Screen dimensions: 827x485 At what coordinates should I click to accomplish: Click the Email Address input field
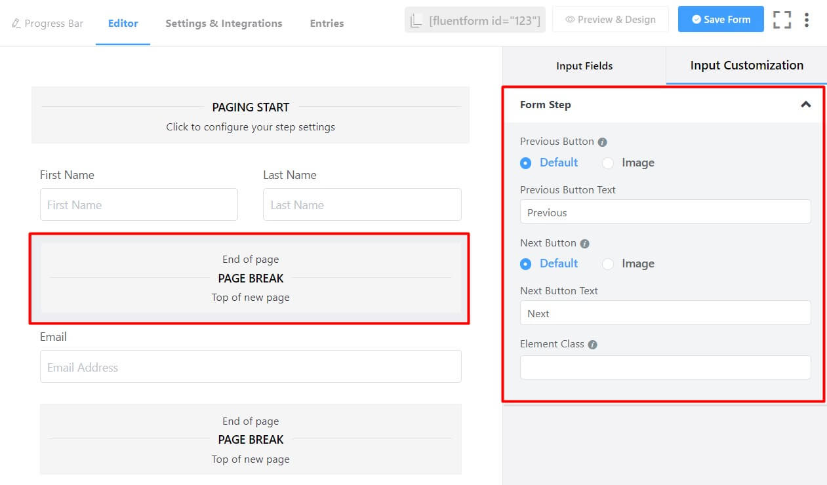tap(251, 366)
